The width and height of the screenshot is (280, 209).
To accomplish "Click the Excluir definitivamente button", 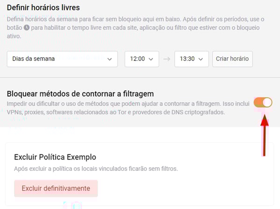I will [56, 188].
